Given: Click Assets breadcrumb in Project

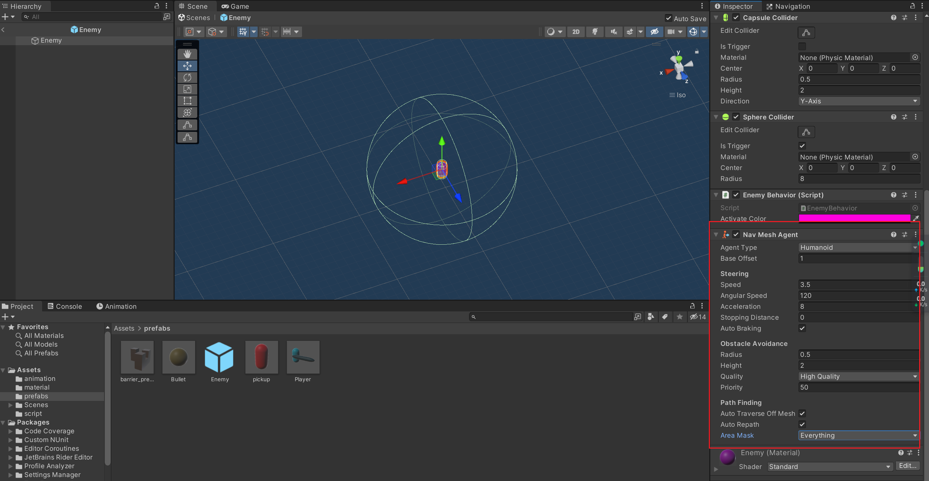Looking at the screenshot, I should [124, 328].
